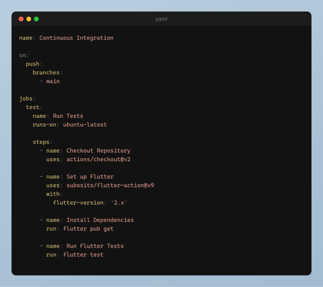Image resolution: width=323 pixels, height=287 pixels.
Task: Click the 'Checkout Repository' step name
Action: click(x=98, y=151)
